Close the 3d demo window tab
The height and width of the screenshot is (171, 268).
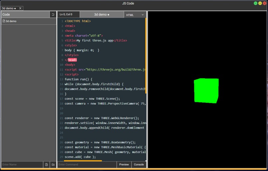[x=20, y=8]
